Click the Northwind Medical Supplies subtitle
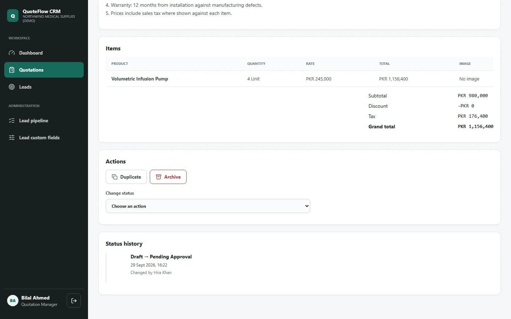Image resolution: width=511 pixels, height=319 pixels. click(49, 18)
